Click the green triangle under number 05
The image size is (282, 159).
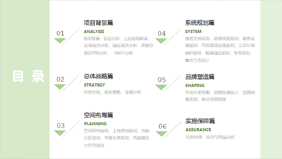point(161,87)
